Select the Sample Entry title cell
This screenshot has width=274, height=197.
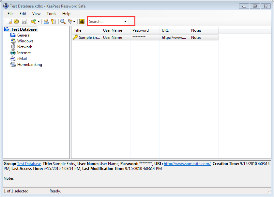click(89, 38)
